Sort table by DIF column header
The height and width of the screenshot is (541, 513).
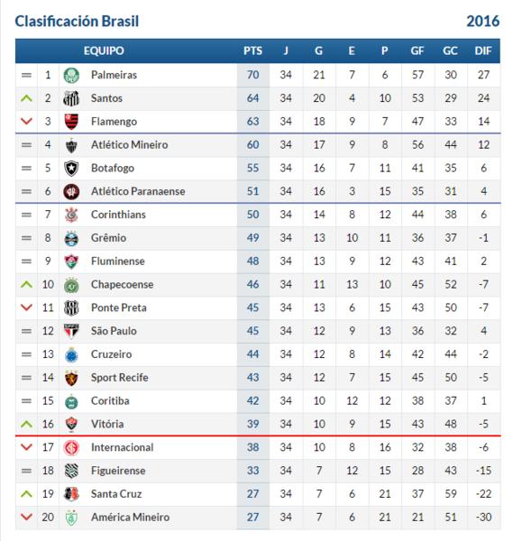pyautogui.click(x=483, y=51)
